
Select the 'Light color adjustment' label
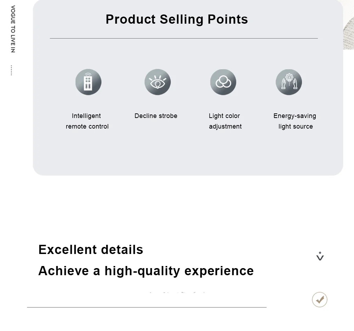coord(225,121)
